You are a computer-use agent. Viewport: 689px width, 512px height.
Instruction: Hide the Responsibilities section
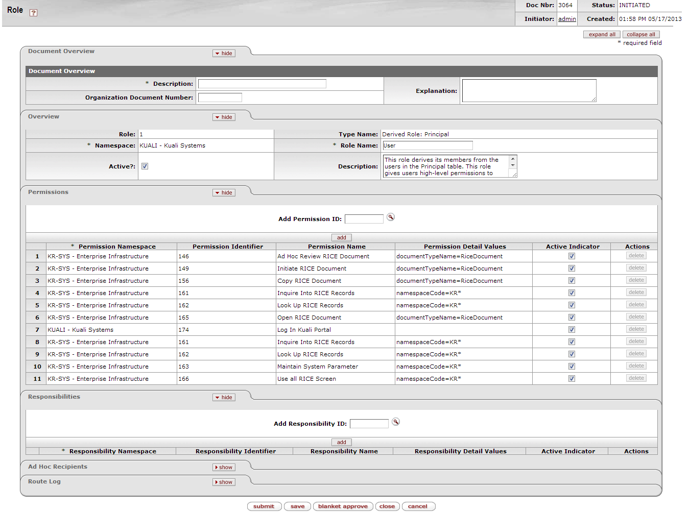coord(224,398)
